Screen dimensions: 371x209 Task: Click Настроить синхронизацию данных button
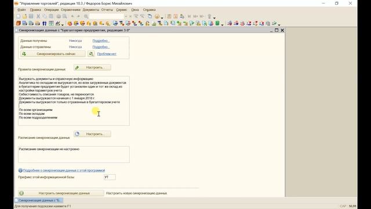pos(61,193)
